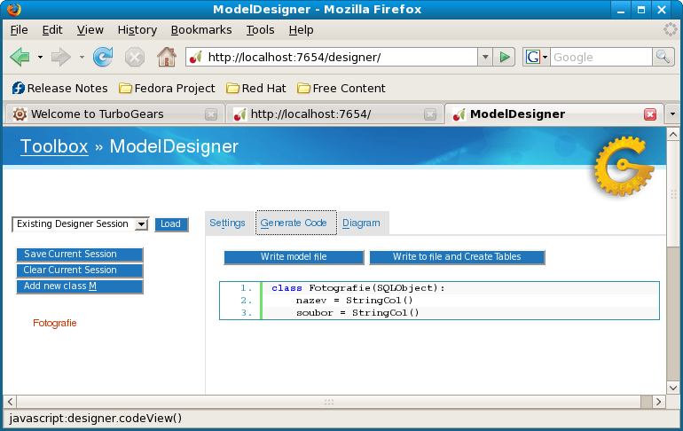The image size is (683, 431).
Task: Click the site icon in the URL bar
Action: coord(195,57)
